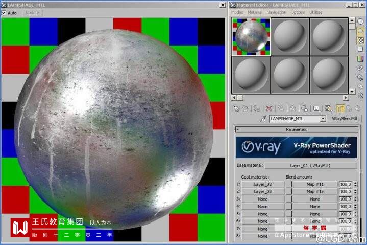The width and height of the screenshot is (367, 245).
Task: Open Material Editor Options icon
Action: pyautogui.click(x=360, y=77)
